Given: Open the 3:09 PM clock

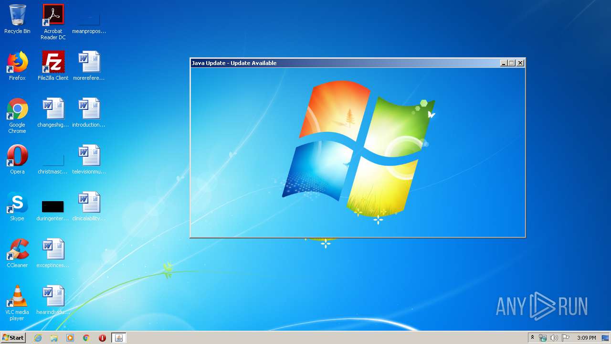Looking at the screenshot, I should (x=586, y=338).
